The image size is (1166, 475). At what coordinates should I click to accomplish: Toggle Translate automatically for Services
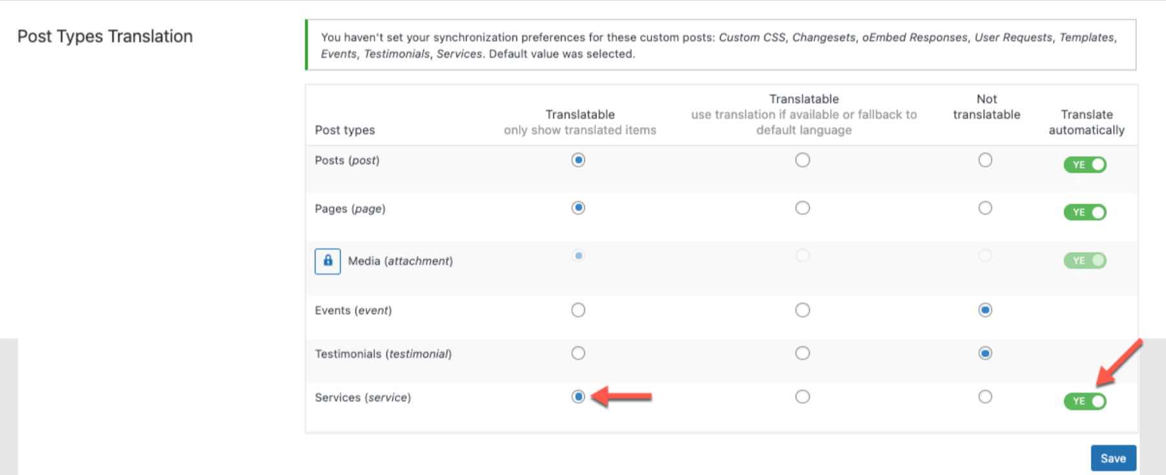(x=1085, y=401)
